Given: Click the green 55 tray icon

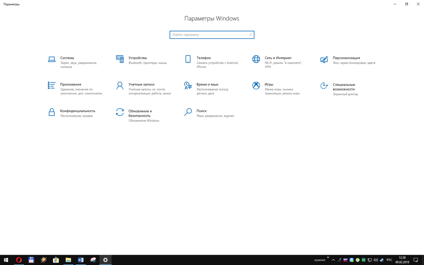Looking at the screenshot, I should tap(364, 260).
